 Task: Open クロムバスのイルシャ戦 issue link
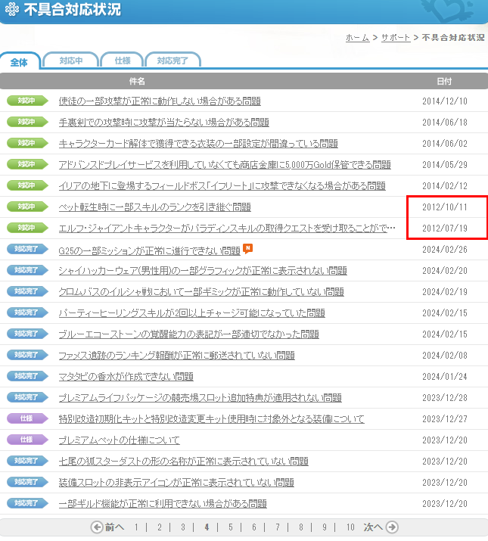201,291
